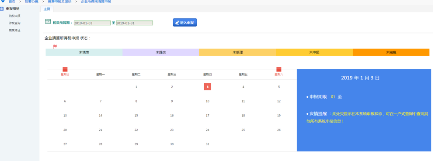435x161 pixels.
Task: Select calendar day 2
Action: [x=172, y=87]
